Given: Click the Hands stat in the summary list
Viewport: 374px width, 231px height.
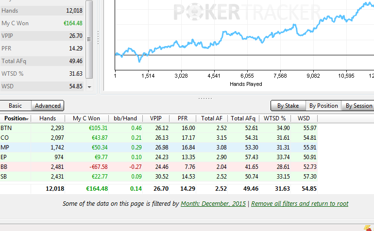Looking at the screenshot, I should [42, 11].
